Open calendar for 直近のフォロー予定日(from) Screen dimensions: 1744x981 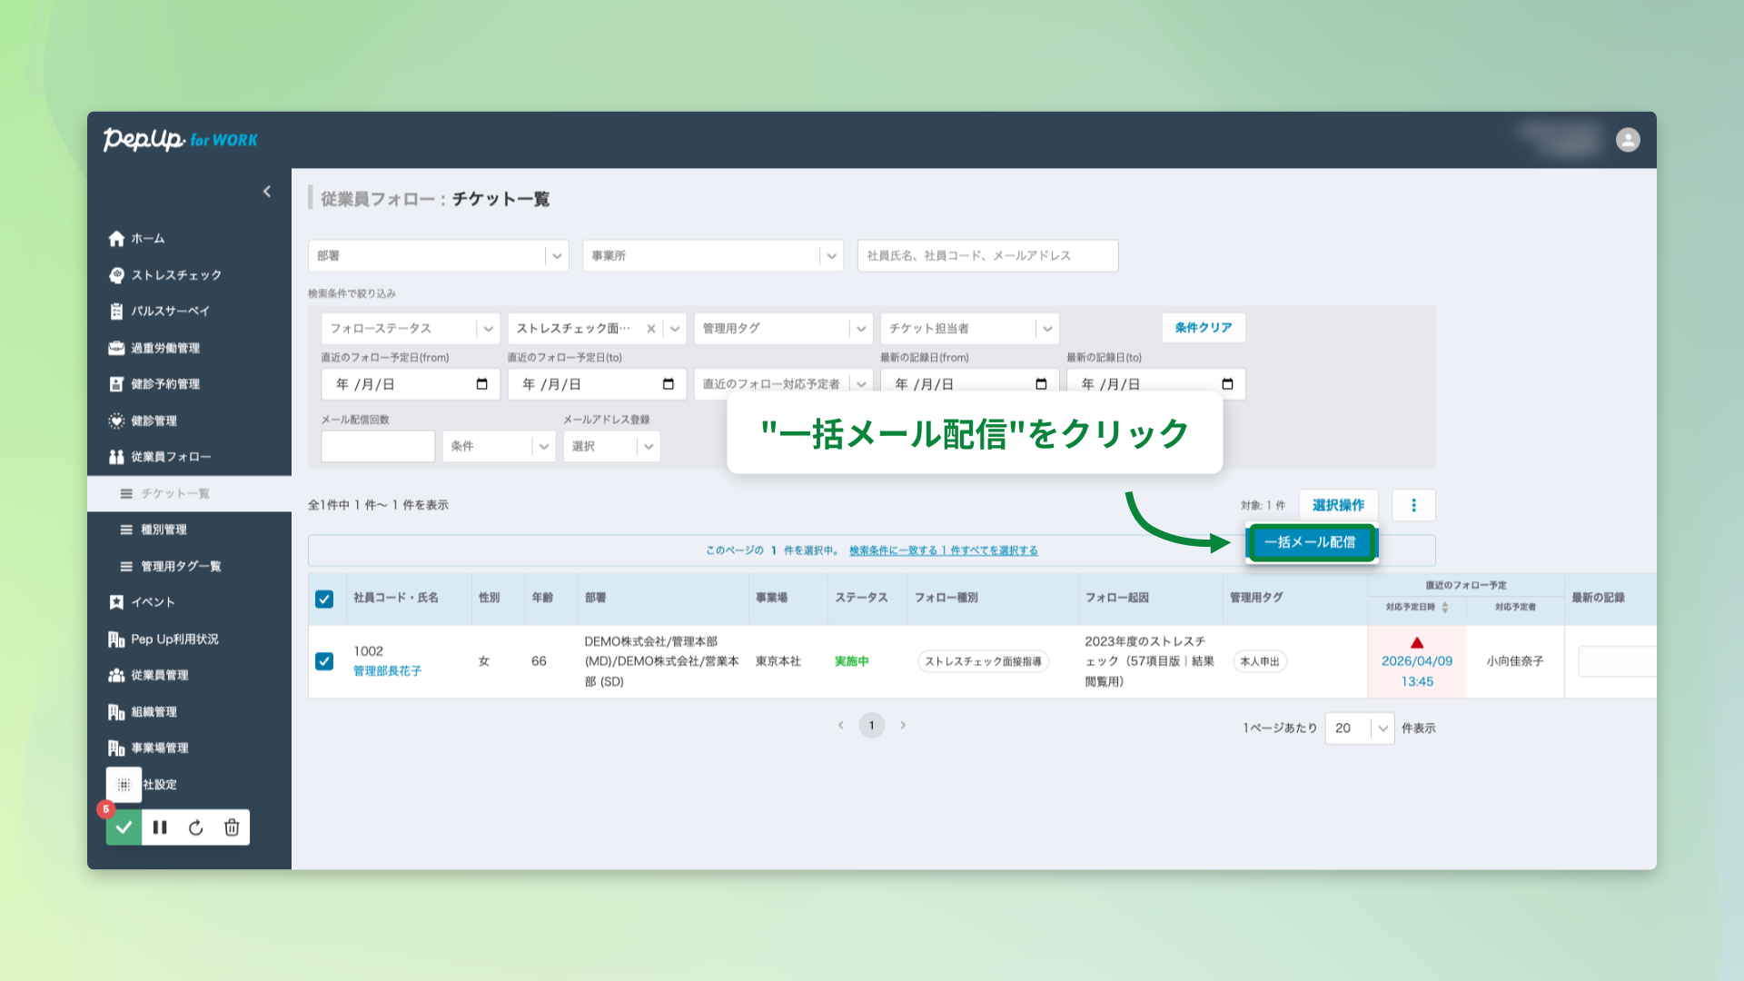tap(481, 384)
